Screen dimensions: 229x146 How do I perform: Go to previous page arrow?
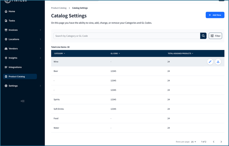click(213, 142)
